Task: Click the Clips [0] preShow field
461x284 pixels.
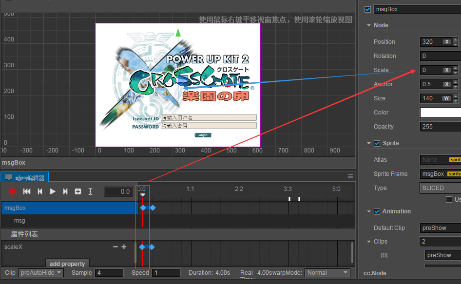Action: point(443,255)
